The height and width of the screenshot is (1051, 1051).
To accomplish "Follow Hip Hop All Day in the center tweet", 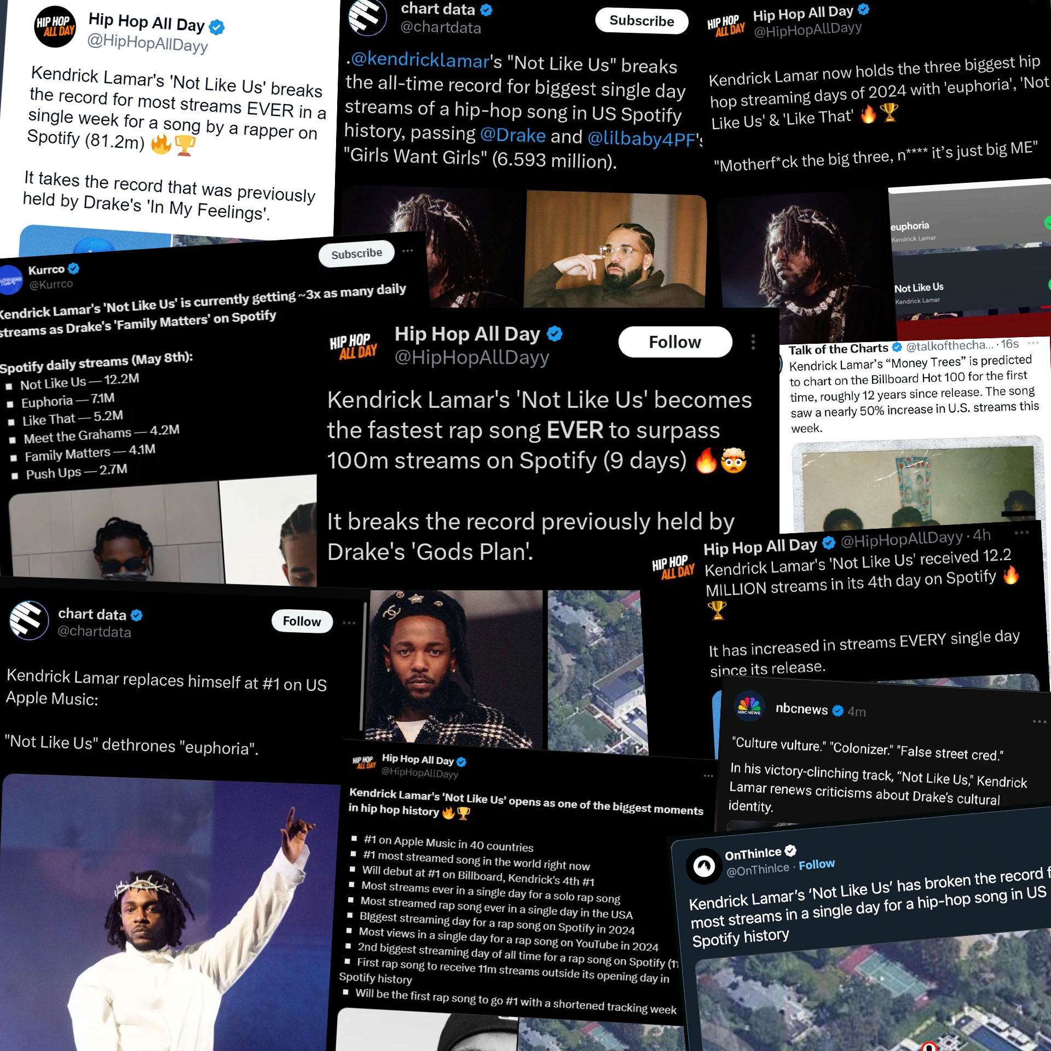I will click(675, 342).
